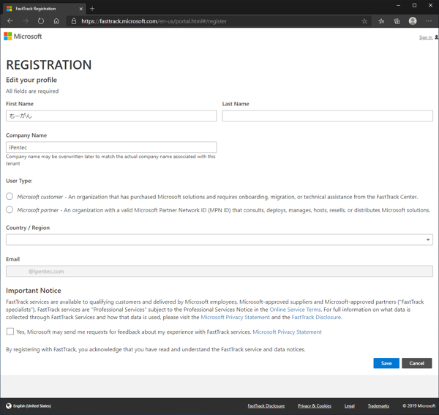
Task: Add page to favorites star icon
Action: coord(364,21)
